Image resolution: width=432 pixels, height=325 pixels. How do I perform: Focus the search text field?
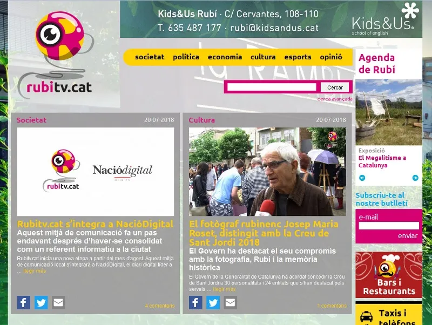[272, 87]
